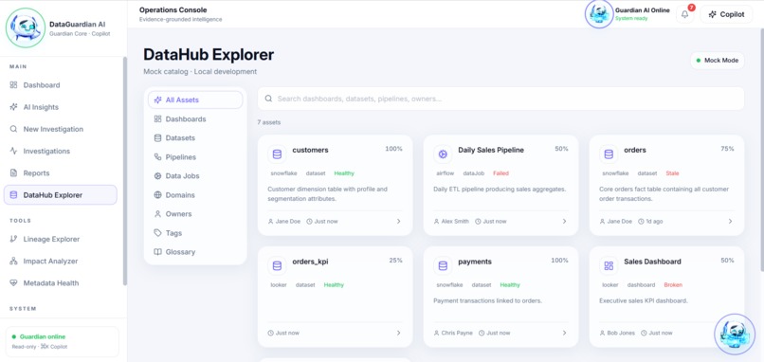Screen dimensions: 764x362
Task: Click the Healthy status on customers
Action: click(344, 173)
